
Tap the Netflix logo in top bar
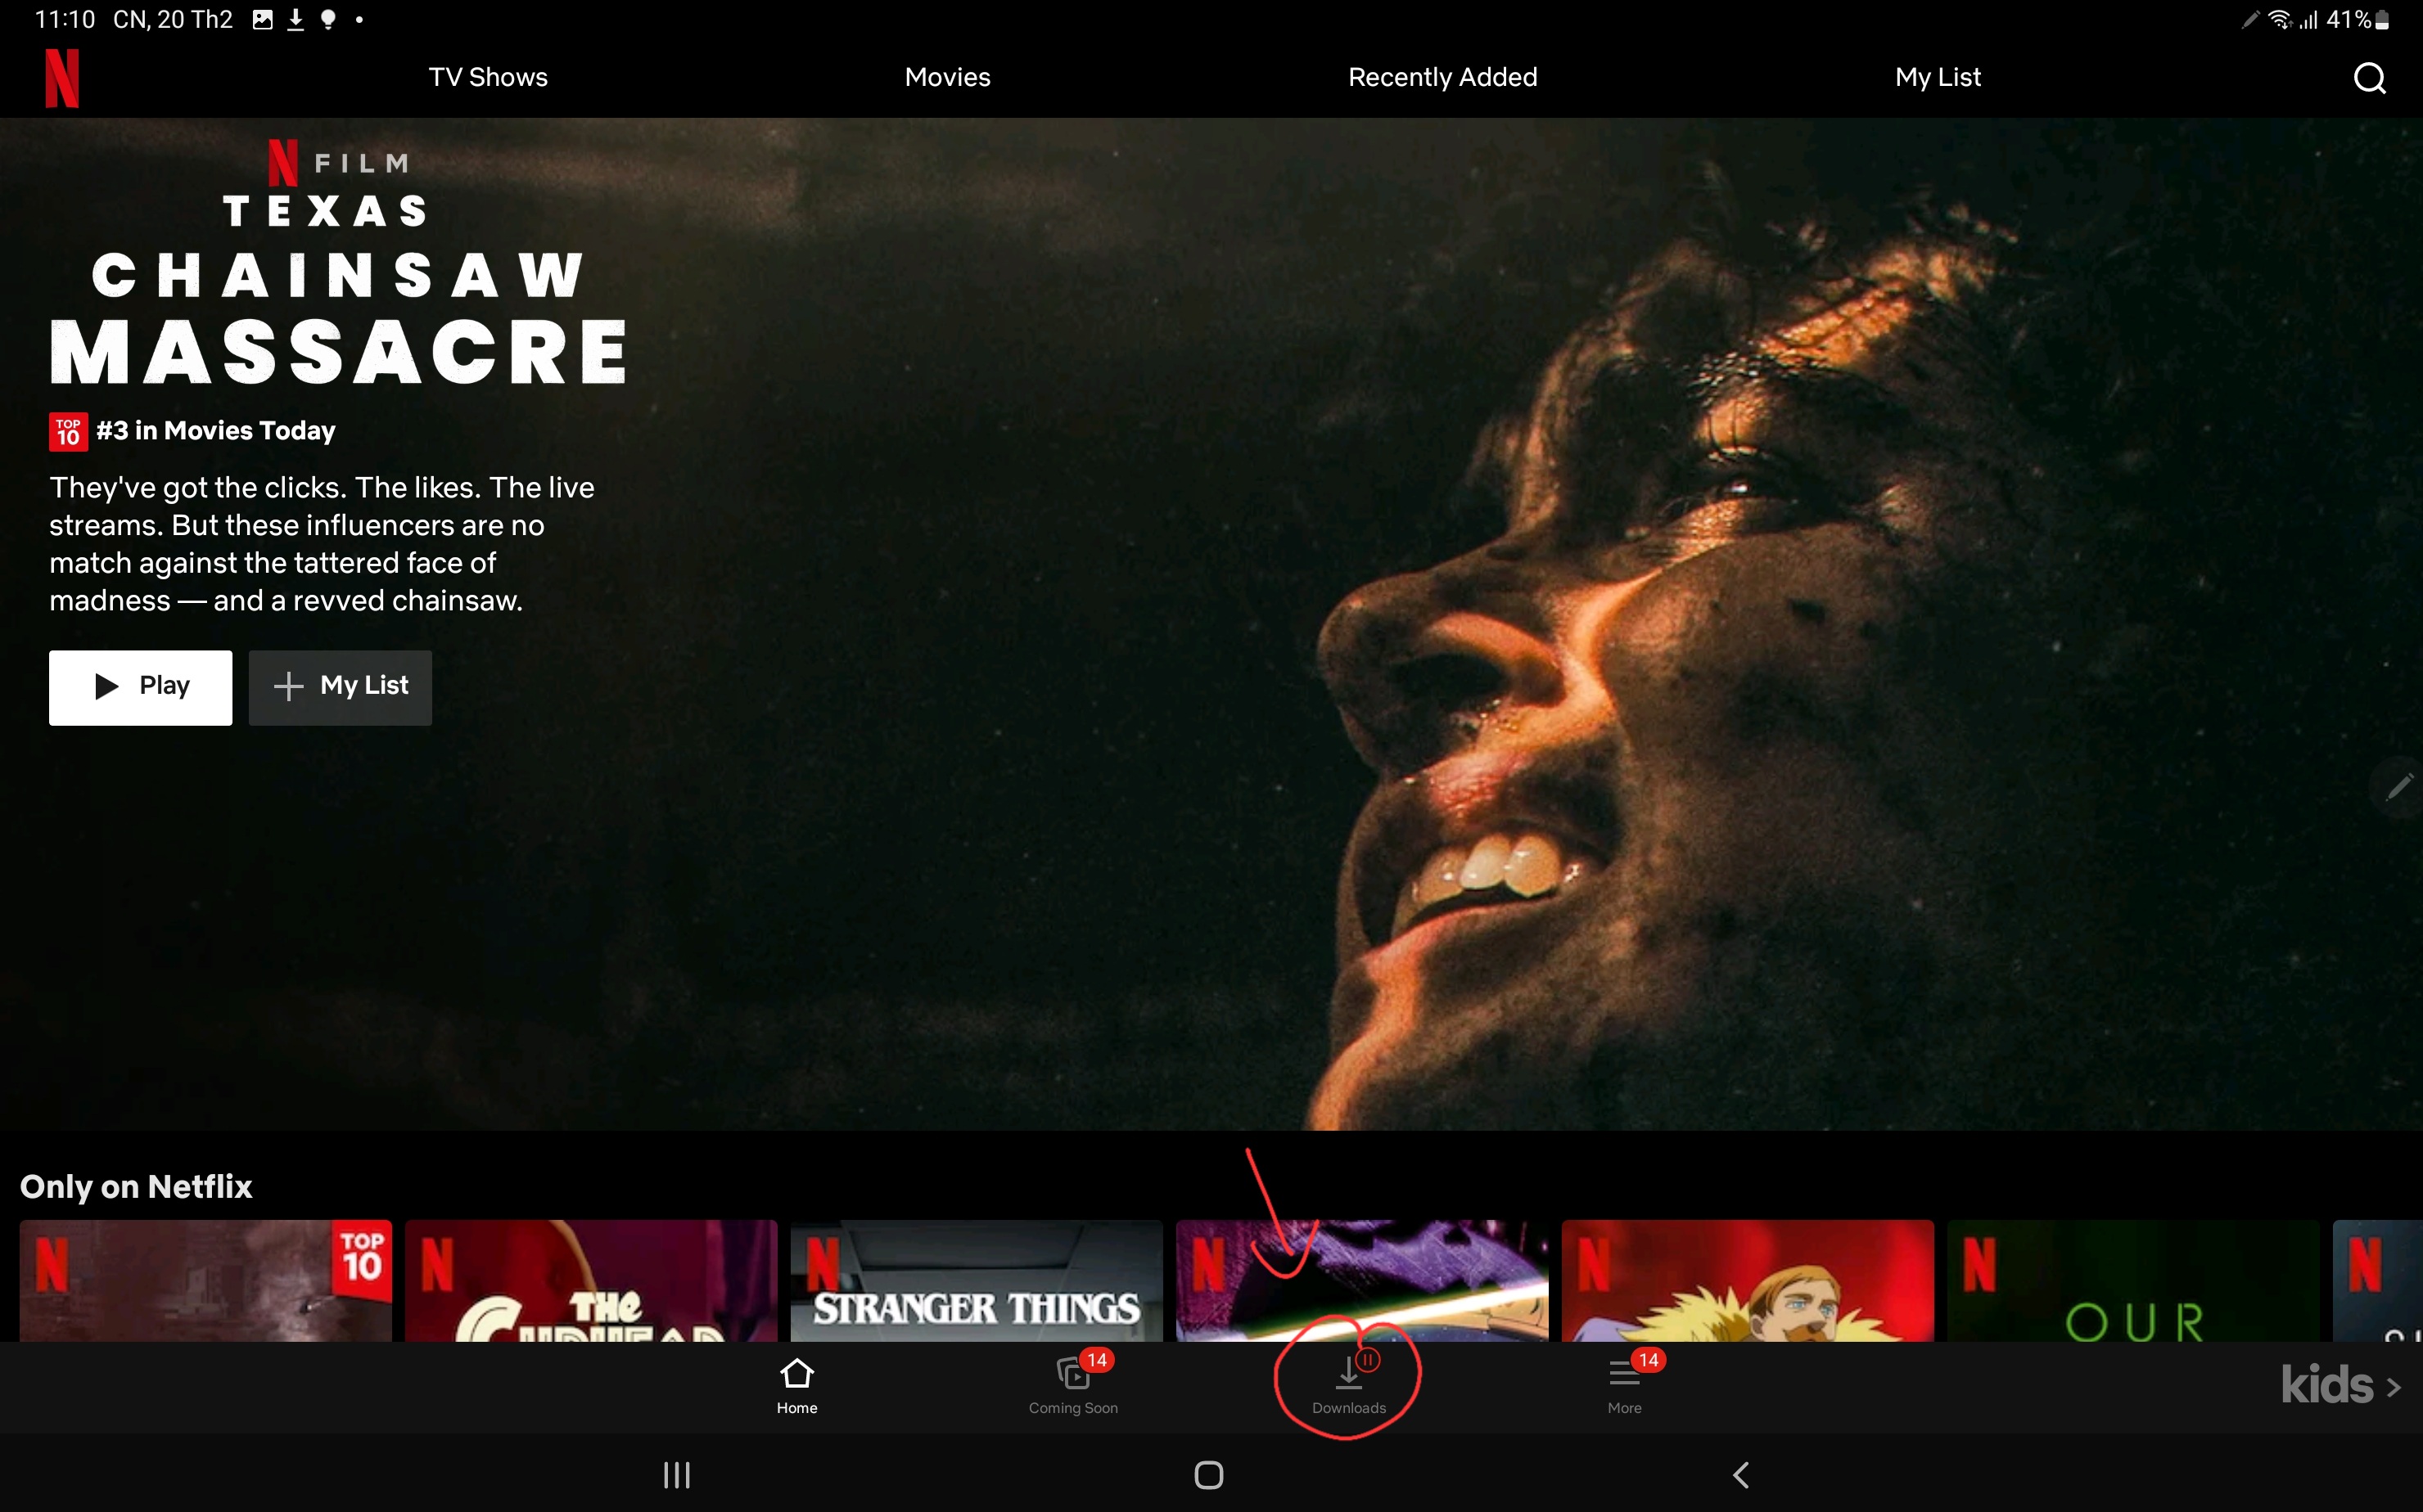62,78
